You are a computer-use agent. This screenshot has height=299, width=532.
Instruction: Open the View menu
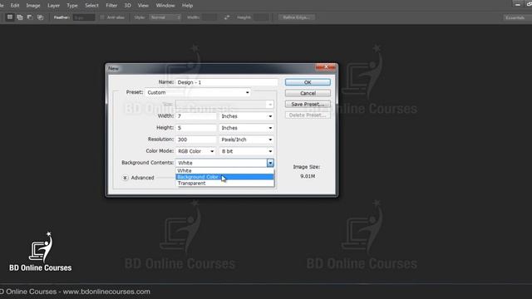pos(143,6)
